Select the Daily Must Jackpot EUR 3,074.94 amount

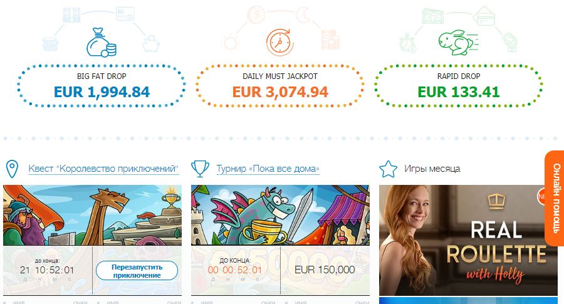(x=280, y=92)
